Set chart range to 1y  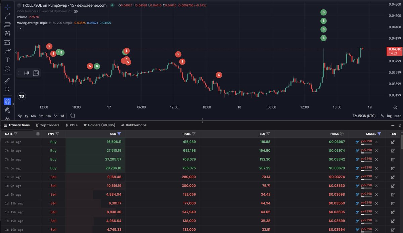coord(27,116)
